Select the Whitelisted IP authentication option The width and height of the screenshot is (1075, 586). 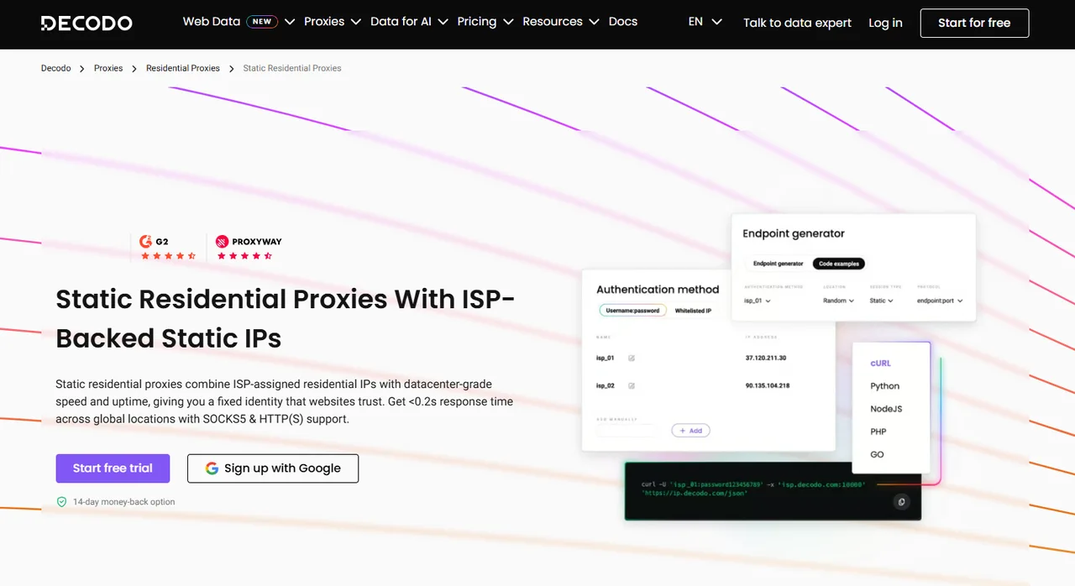tap(693, 311)
